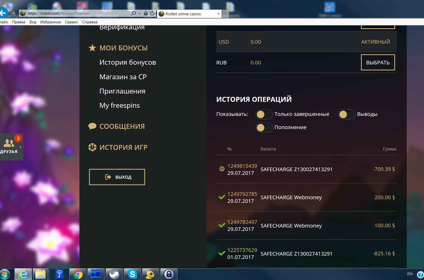The height and width of the screenshot is (280, 424).
Task: Open Internet Explorer from the taskbar
Action: [23, 274]
